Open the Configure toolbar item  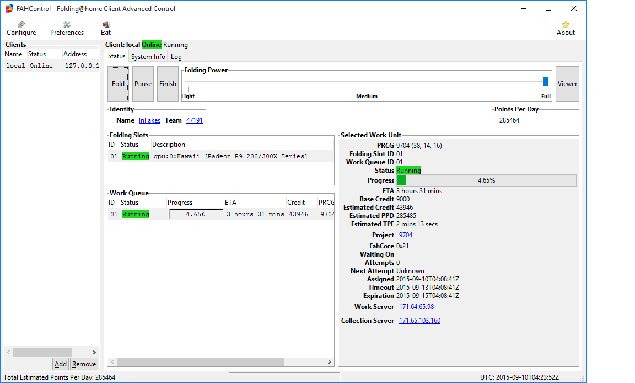point(21,28)
